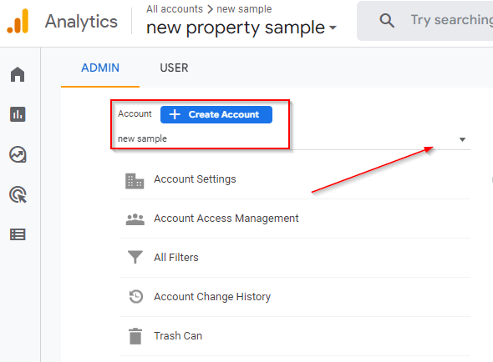The image size is (493, 362).
Task: Click the Account Change History clock icon
Action: tap(136, 296)
